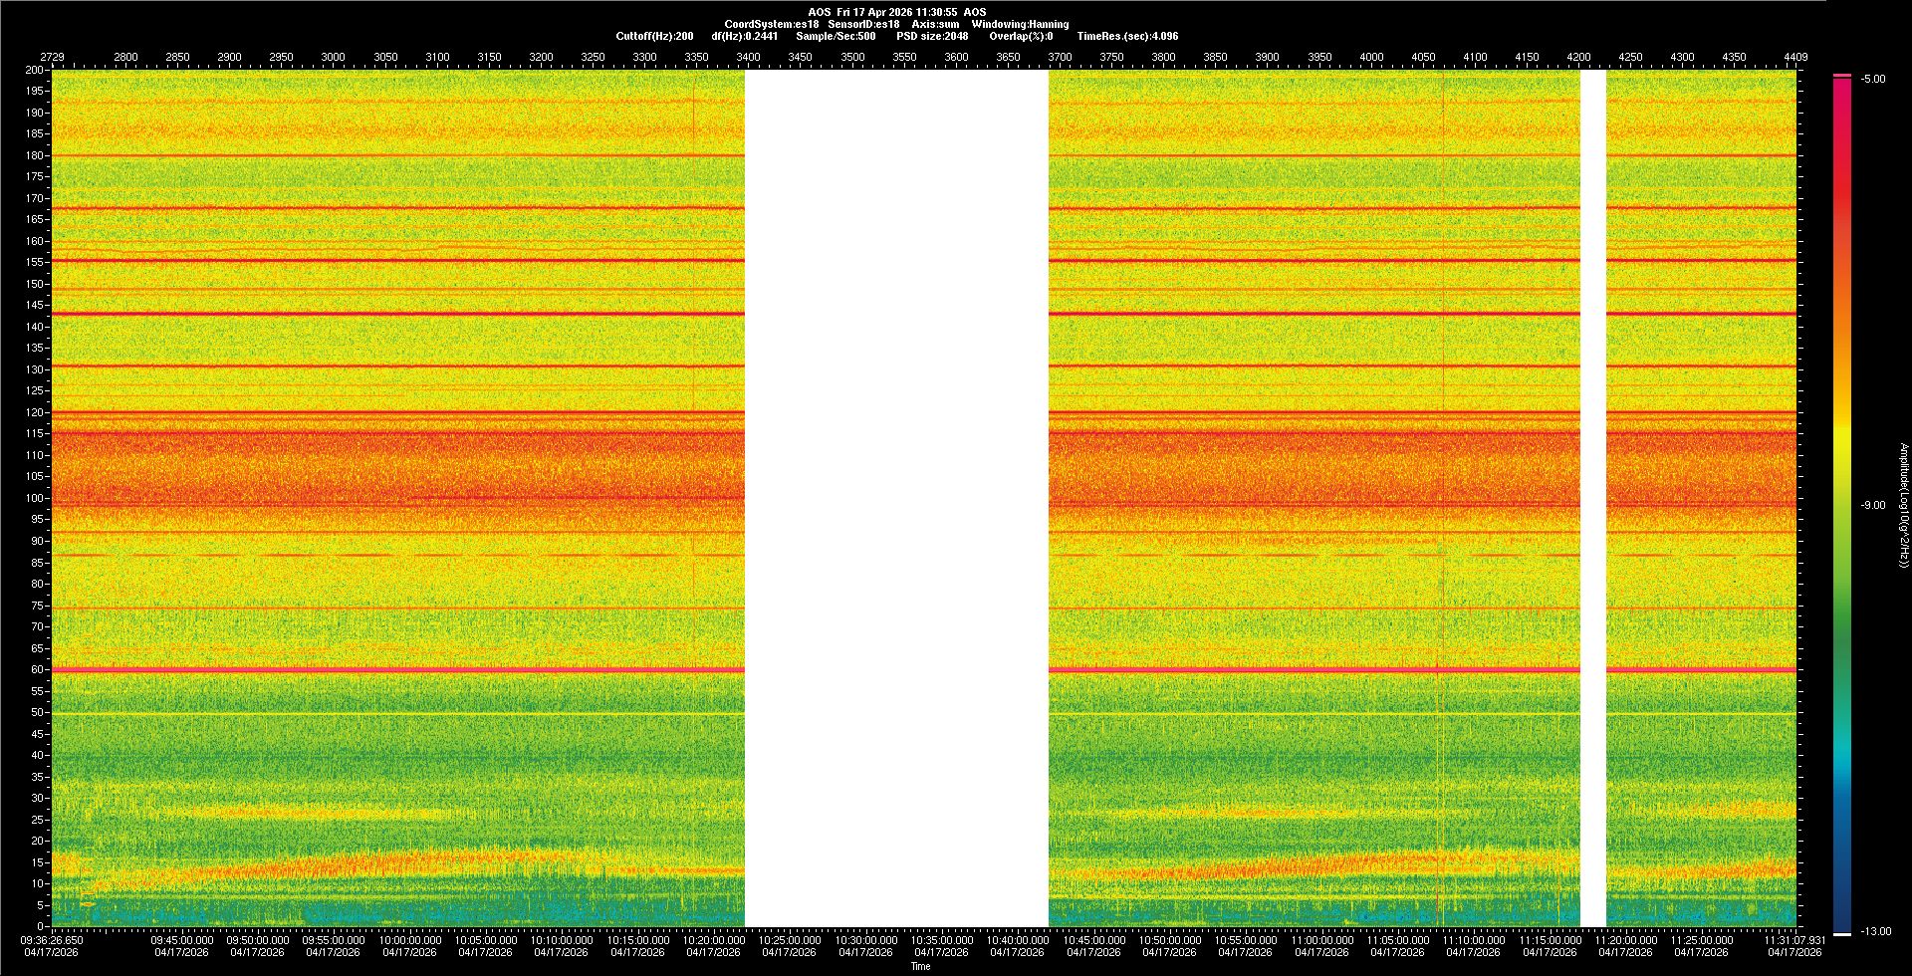Click the 200 Hz frequency axis label

[34, 71]
